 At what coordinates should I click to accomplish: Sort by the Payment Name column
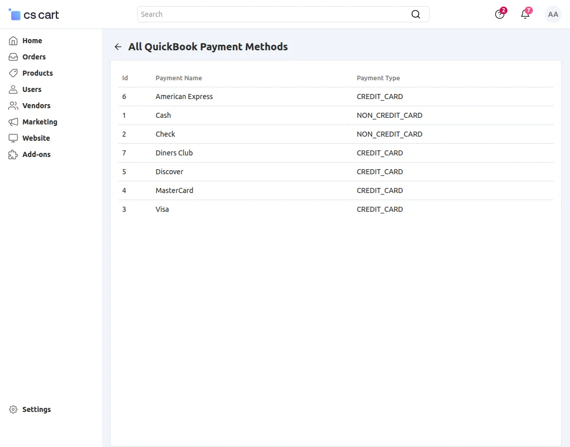[x=179, y=78]
